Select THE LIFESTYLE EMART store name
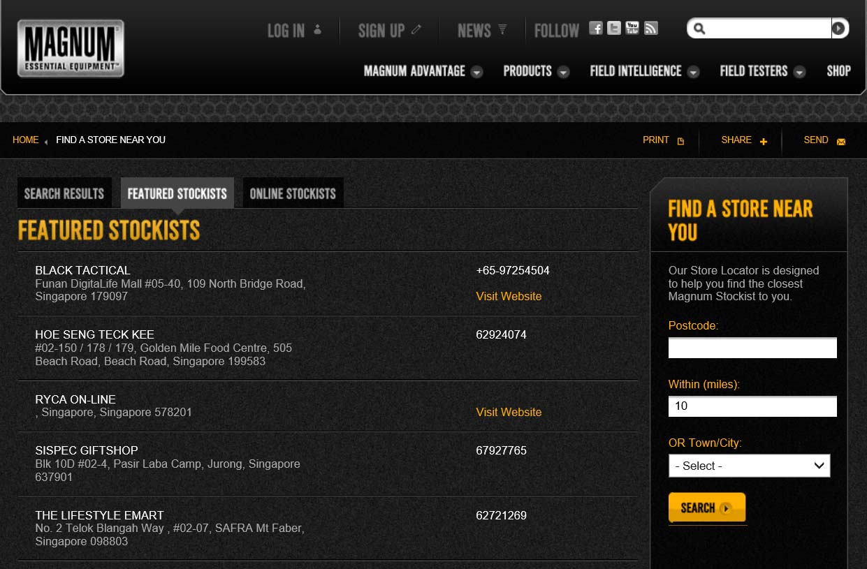This screenshot has width=867, height=569. coord(99,515)
